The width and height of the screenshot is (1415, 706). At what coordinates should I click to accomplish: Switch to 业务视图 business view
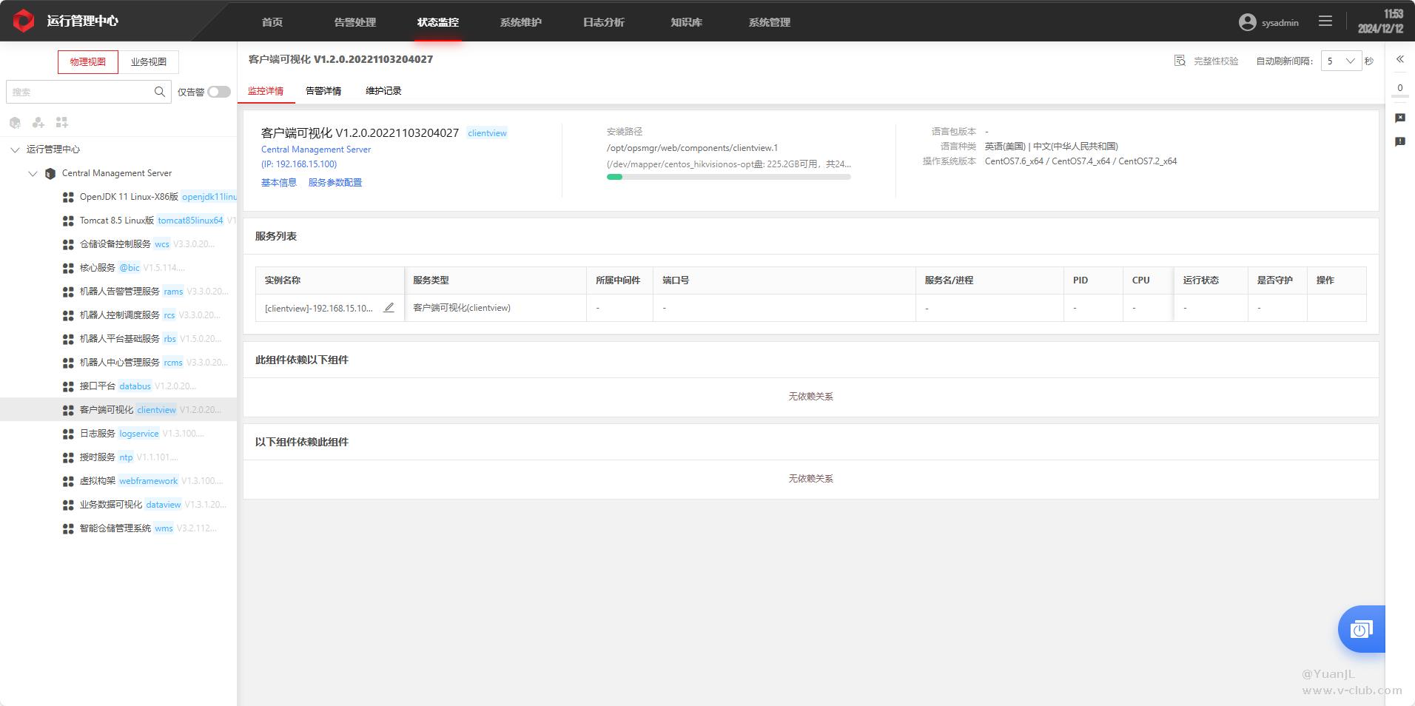[x=149, y=62]
